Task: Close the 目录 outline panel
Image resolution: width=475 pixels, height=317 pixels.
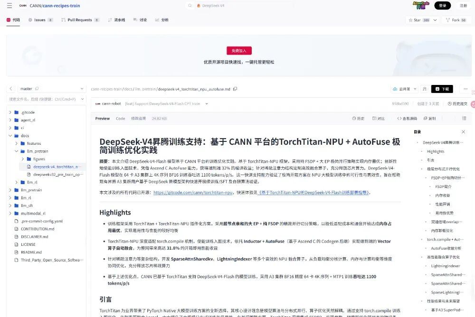Action: 463,132
